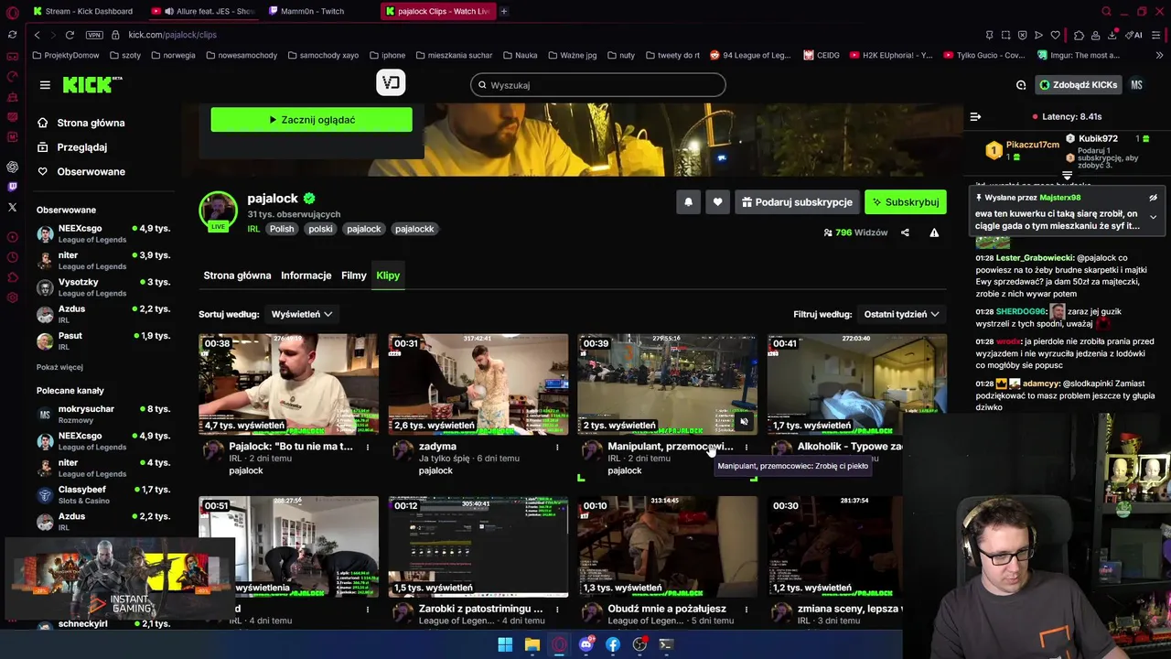Open a new browser tab
Viewport: 1171px width, 659px height.
pyautogui.click(x=504, y=11)
